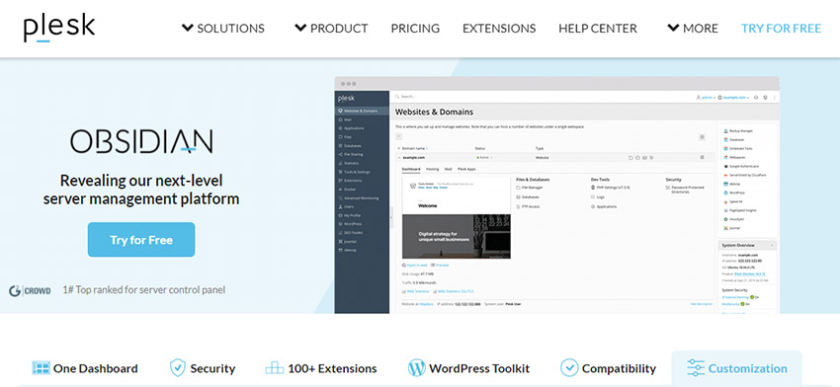This screenshot has height=387, width=840.
Task: Click the Plesk logo in the header
Action: tap(59, 28)
